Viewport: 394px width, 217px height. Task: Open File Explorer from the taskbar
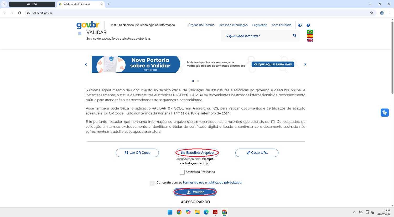(197, 212)
